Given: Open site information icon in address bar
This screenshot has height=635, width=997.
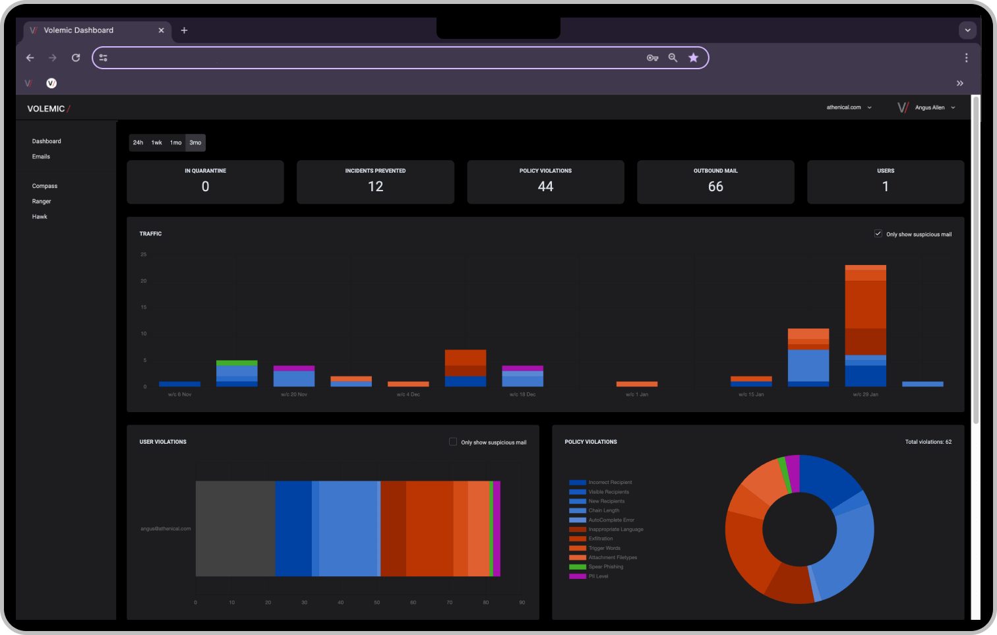Looking at the screenshot, I should [x=104, y=58].
